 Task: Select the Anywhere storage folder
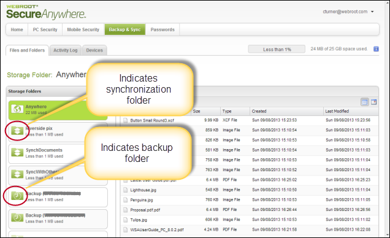tap(58, 110)
